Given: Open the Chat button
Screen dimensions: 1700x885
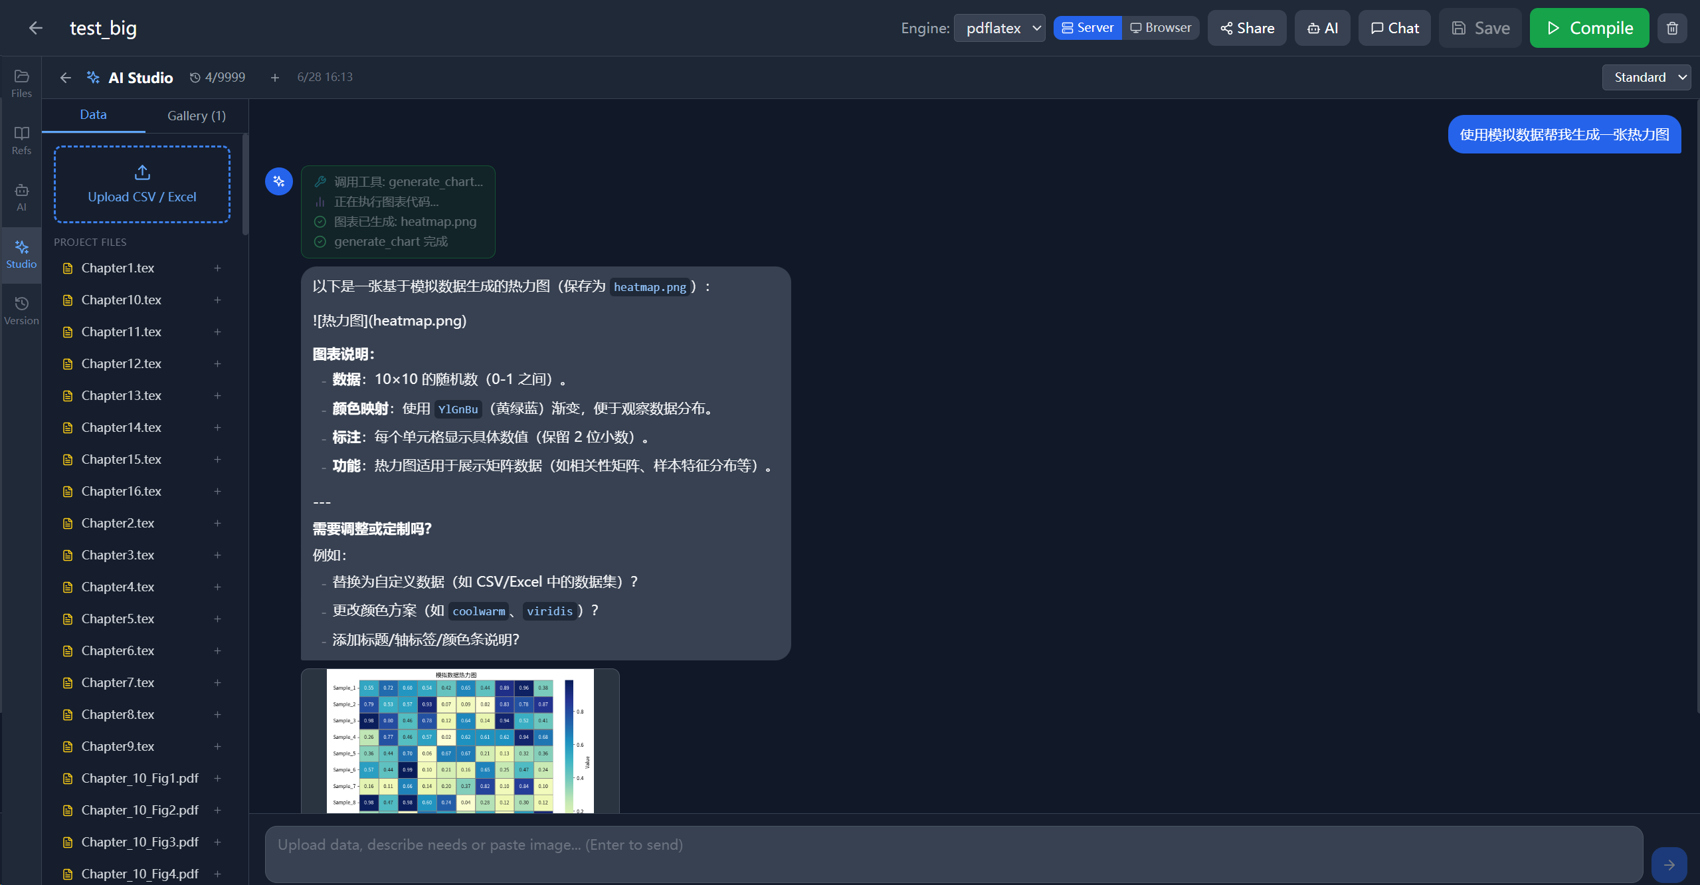Looking at the screenshot, I should pos(1394,28).
